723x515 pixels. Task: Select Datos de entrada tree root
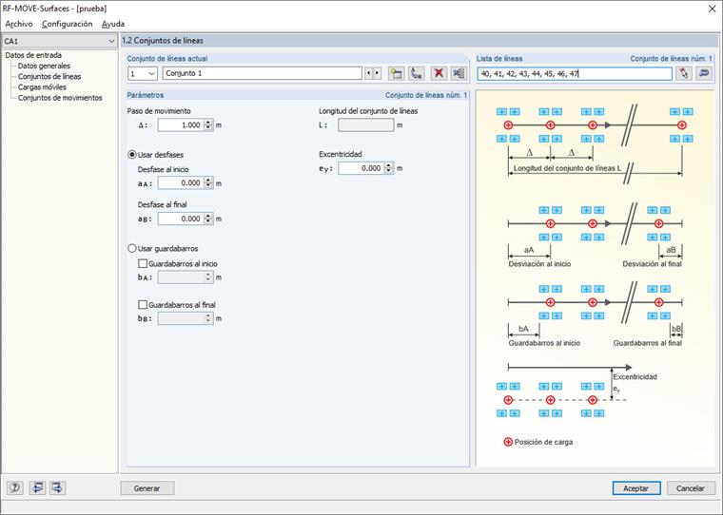click(x=33, y=55)
